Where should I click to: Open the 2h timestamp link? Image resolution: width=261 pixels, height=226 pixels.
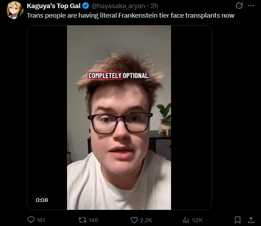click(154, 6)
